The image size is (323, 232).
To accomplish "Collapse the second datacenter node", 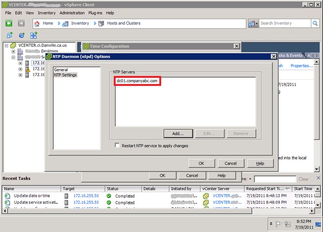I will [x=14, y=57].
